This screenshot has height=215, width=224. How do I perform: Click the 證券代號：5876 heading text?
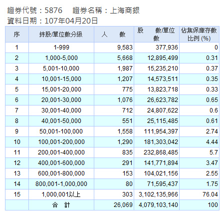coord(35,10)
